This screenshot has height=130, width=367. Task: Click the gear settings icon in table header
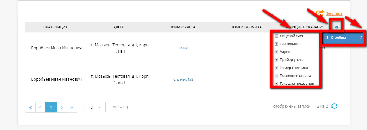[x=337, y=27]
